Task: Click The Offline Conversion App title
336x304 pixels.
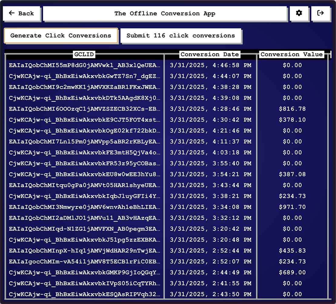Action: pos(165,13)
